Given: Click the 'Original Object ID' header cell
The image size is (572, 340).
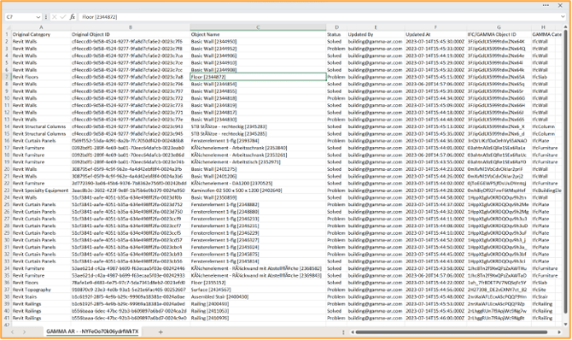Looking at the screenshot, I should (x=131, y=34).
